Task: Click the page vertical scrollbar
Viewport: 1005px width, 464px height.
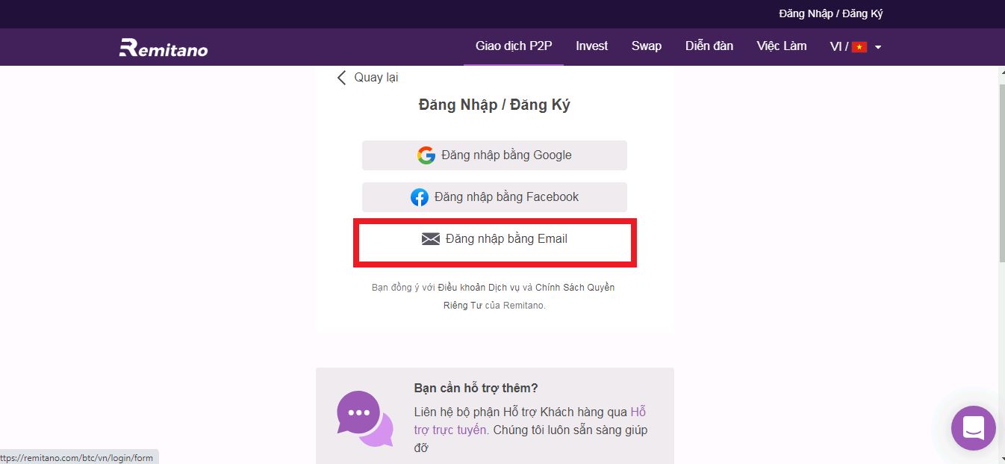Action: click(x=1001, y=172)
